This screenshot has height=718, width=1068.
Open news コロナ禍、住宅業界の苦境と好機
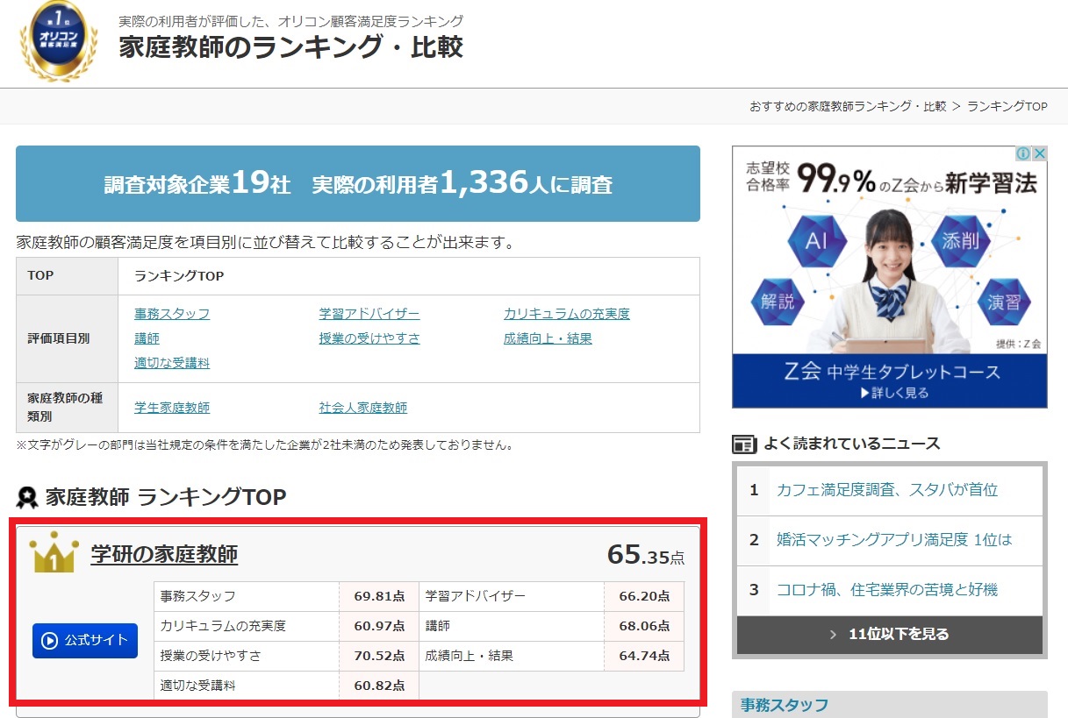pos(887,590)
